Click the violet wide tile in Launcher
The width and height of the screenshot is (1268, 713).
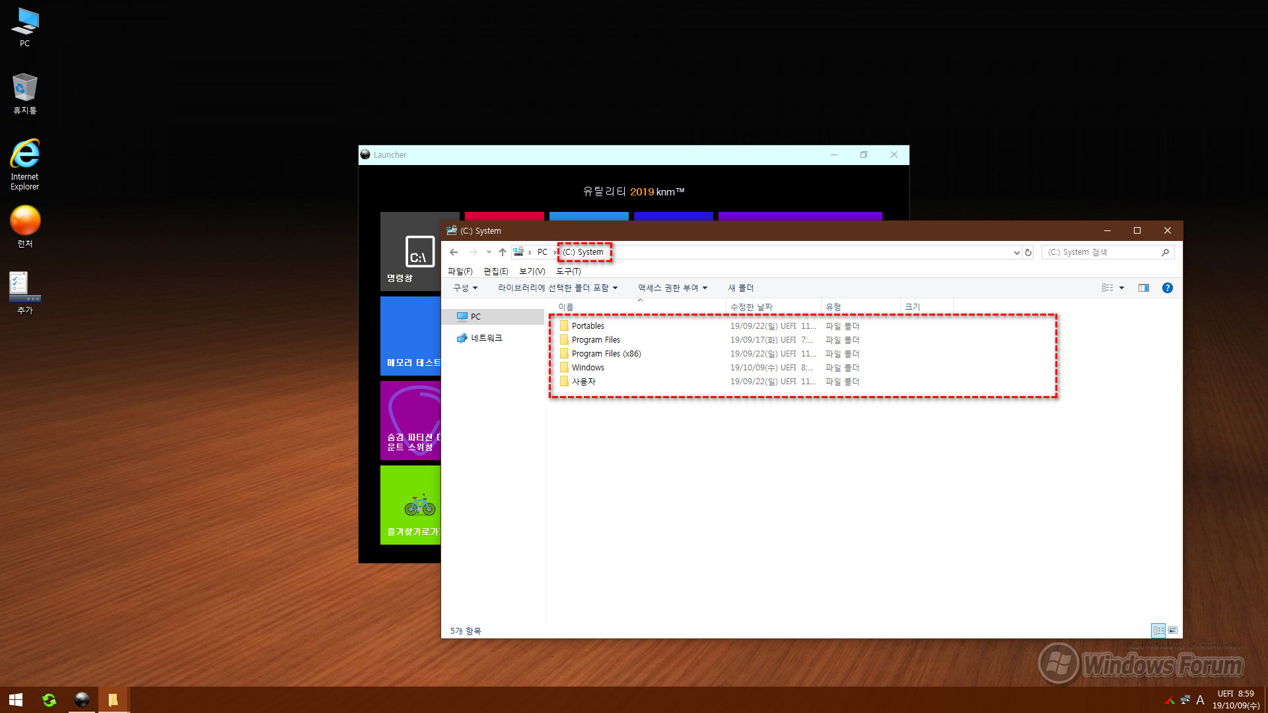tap(800, 217)
